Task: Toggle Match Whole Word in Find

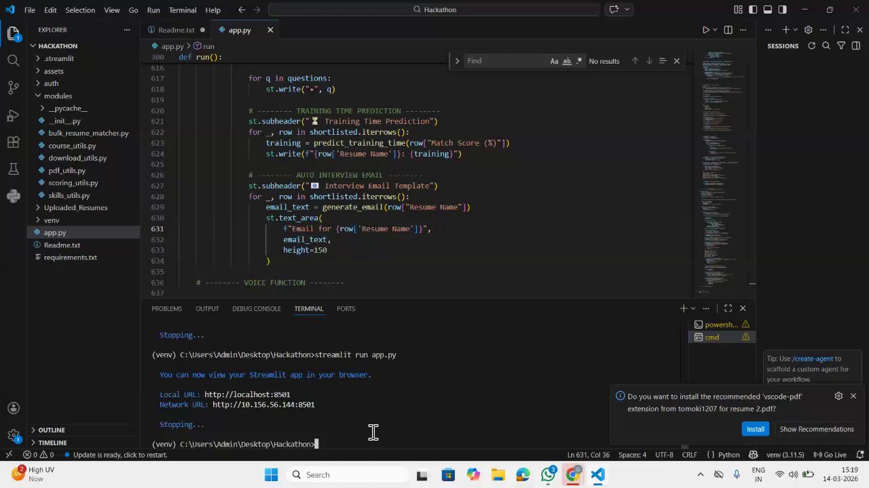Action: (x=567, y=61)
